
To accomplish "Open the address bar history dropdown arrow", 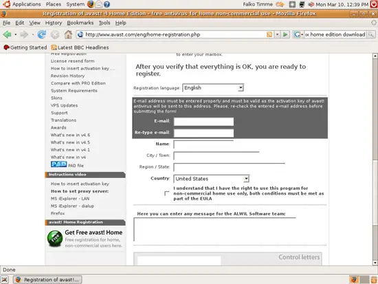I will (277, 34).
